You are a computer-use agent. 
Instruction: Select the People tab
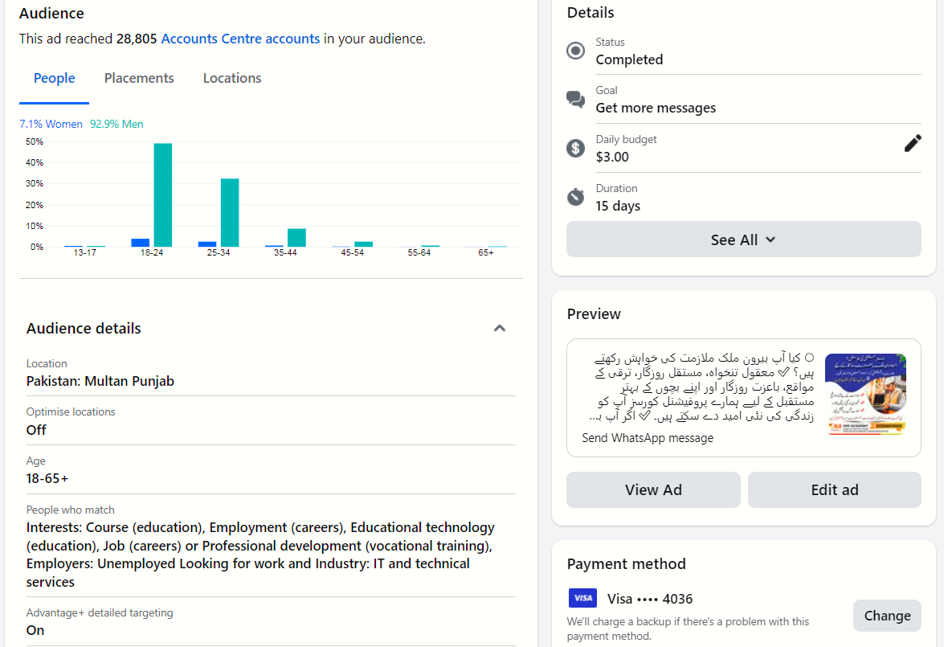(55, 78)
